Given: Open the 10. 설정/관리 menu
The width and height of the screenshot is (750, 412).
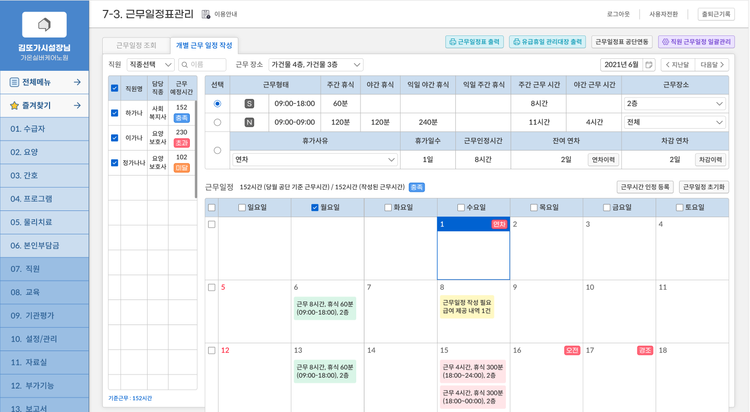Looking at the screenshot, I should click(x=44, y=339).
